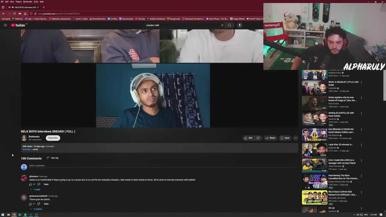Switch the ENG input language indicator
The height and width of the screenshot is (217, 386).
(x=366, y=215)
